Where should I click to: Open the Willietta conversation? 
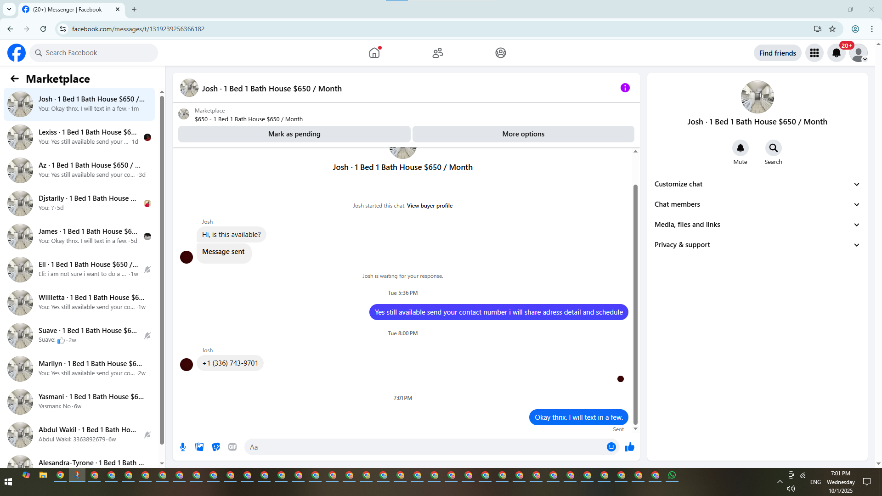79,302
